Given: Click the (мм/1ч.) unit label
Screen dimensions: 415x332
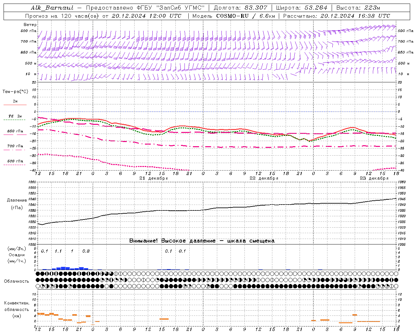Looking at the screenshot, I should [x=17, y=261].
